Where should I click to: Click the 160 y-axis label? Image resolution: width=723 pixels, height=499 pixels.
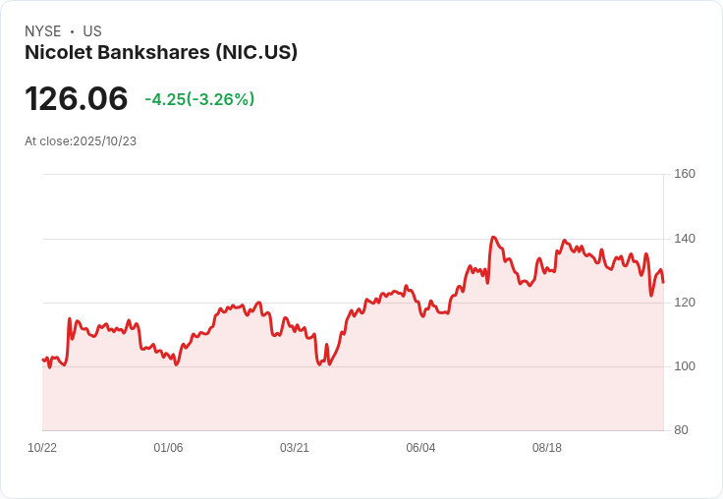pyautogui.click(x=685, y=174)
